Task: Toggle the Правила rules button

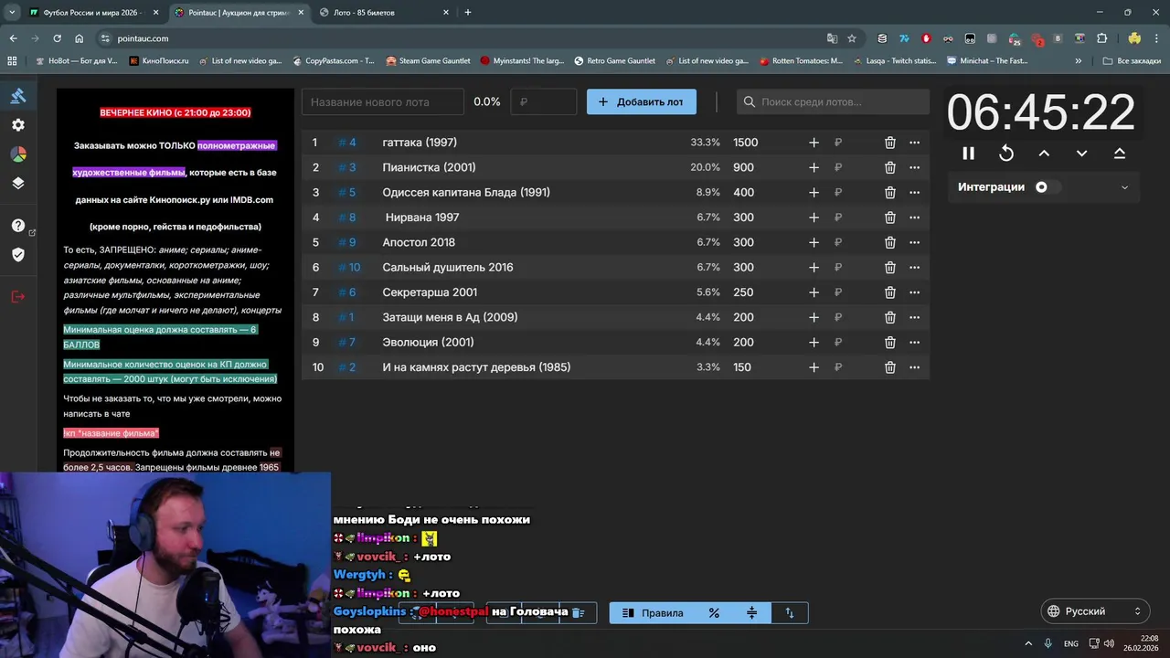Action: [653, 613]
